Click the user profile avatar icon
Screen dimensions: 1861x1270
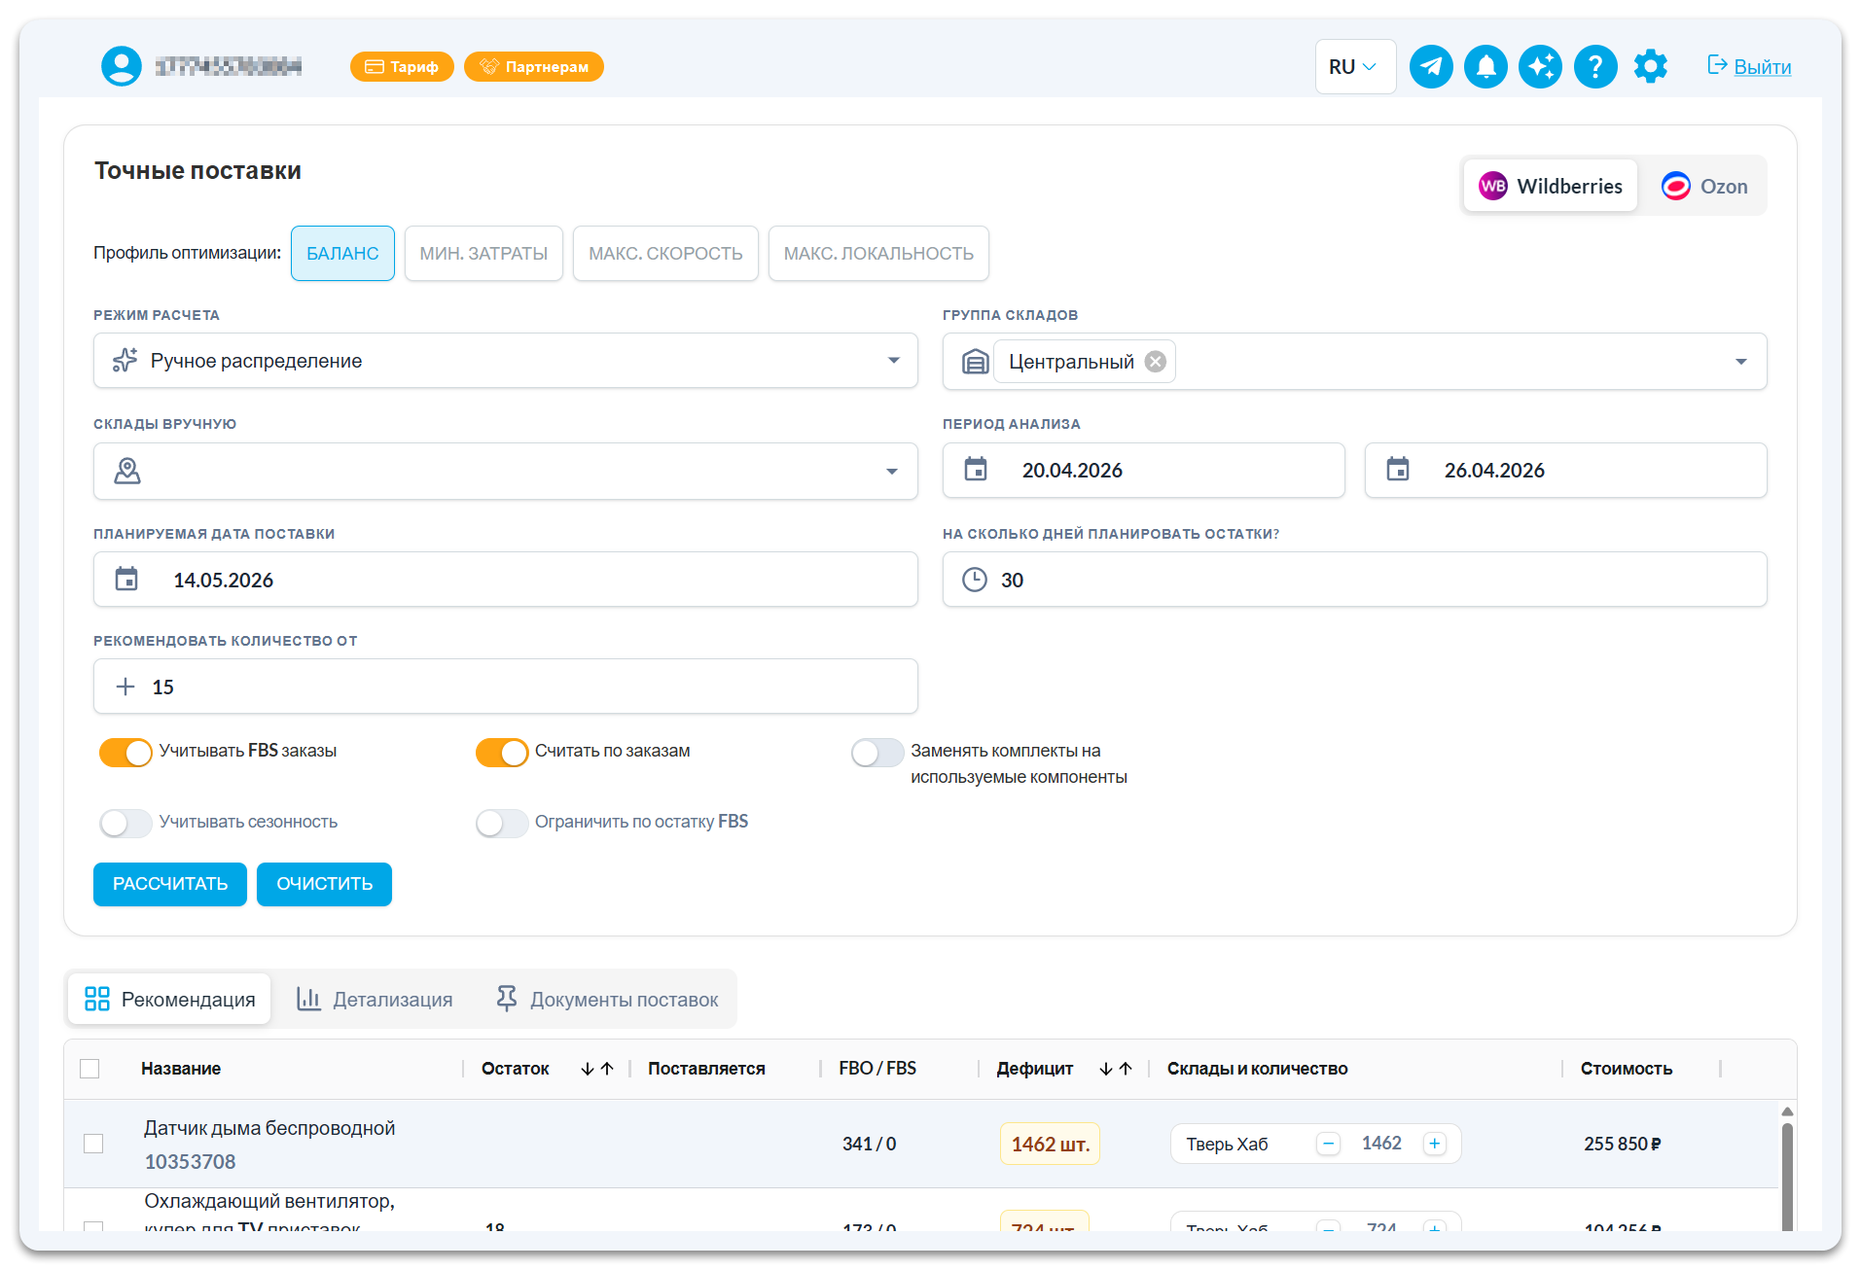point(122,66)
